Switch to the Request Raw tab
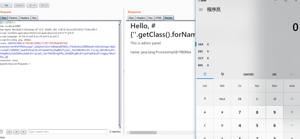This screenshot has width=300, height=139. click(4, 18)
